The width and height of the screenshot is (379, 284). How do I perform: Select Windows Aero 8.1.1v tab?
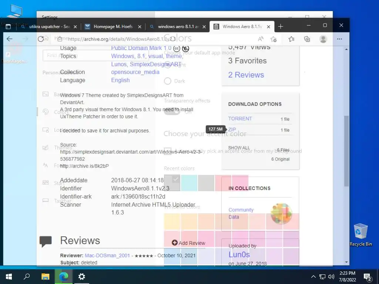(x=242, y=27)
